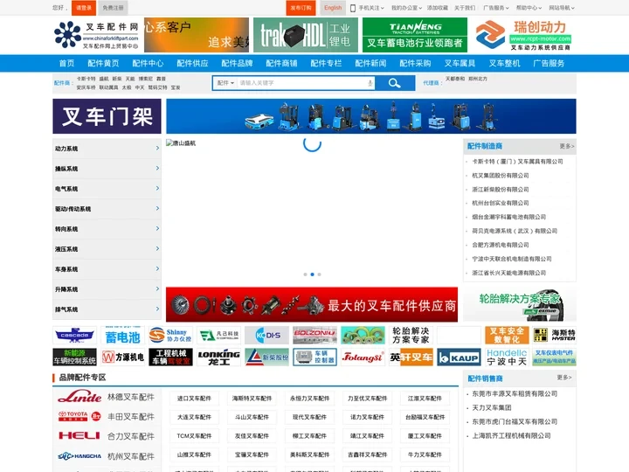
Task: Click the mobile phone icon beside 手机关注
Action: [353, 8]
